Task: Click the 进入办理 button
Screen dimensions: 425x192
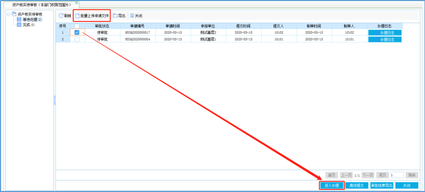Action: (x=331, y=185)
